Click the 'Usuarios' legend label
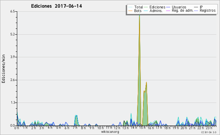 coord(179,7)
